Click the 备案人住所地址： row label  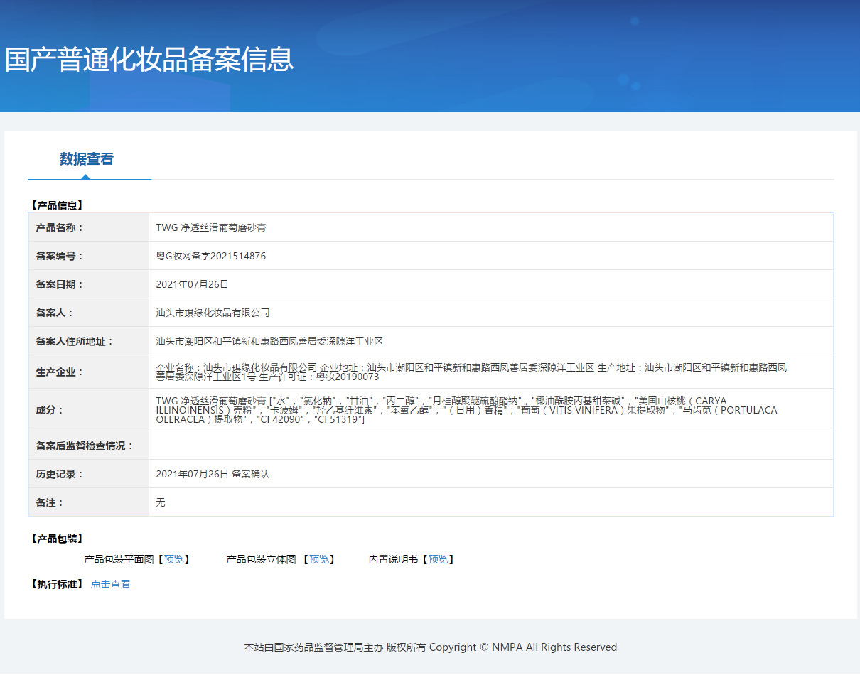click(x=75, y=341)
